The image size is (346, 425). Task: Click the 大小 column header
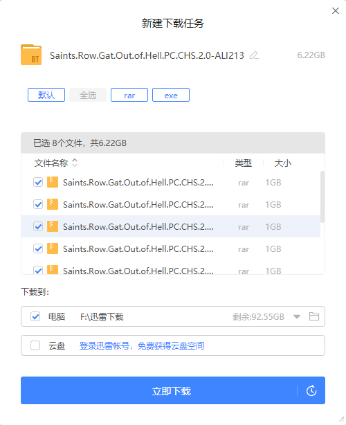(283, 163)
